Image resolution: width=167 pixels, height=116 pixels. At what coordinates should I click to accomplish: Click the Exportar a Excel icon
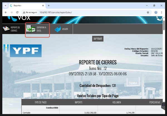tap(31, 29)
